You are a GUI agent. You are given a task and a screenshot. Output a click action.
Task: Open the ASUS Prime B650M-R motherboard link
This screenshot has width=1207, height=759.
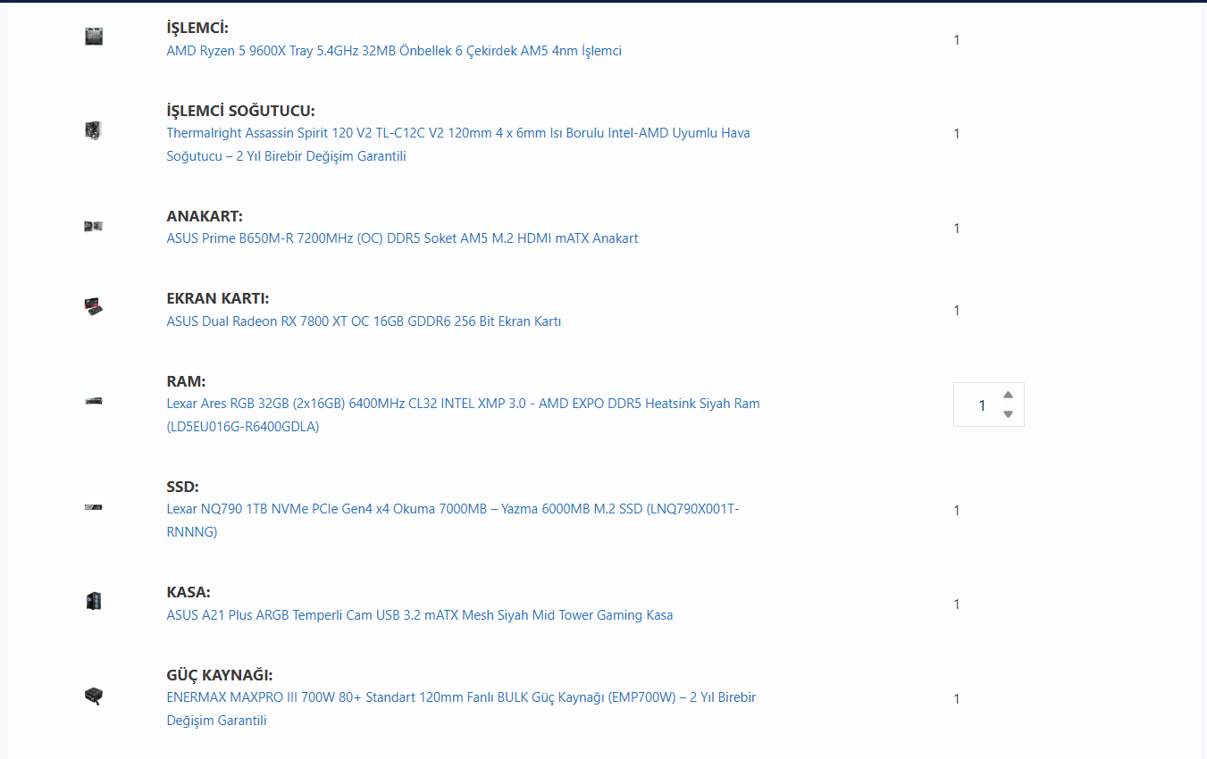402,238
